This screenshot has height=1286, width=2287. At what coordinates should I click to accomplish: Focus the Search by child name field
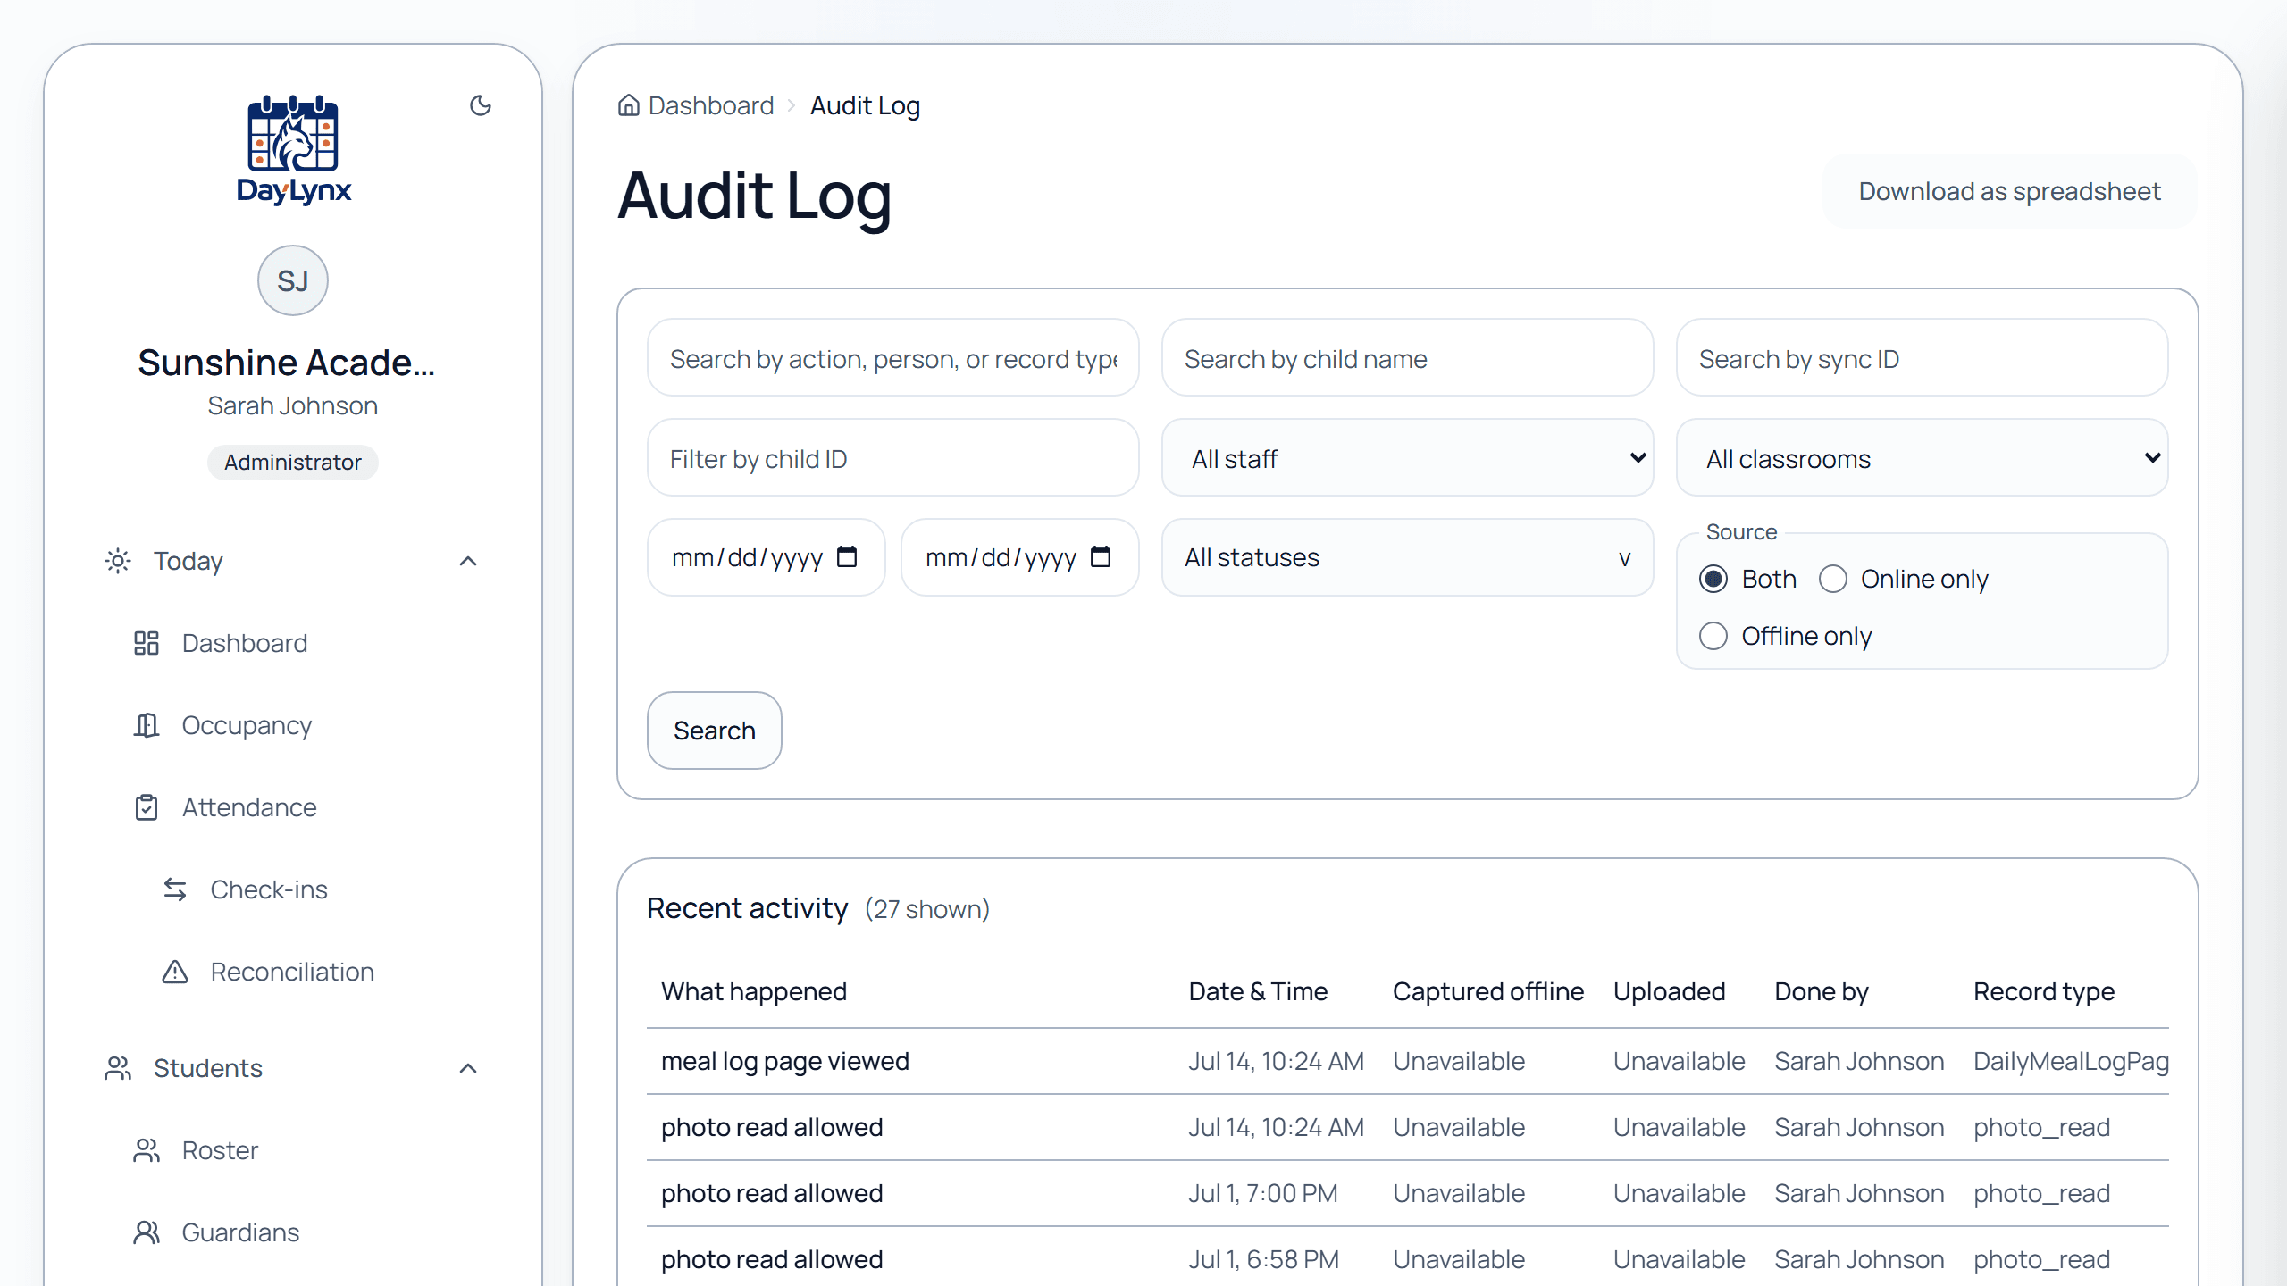pyautogui.click(x=1408, y=358)
